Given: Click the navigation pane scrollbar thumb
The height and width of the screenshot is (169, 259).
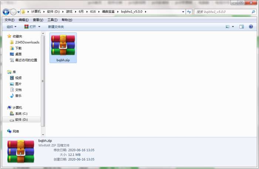Looking at the screenshot, I should point(43,81).
